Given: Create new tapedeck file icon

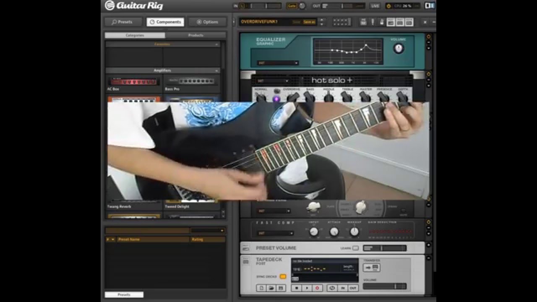Looking at the screenshot, I should (x=261, y=288).
